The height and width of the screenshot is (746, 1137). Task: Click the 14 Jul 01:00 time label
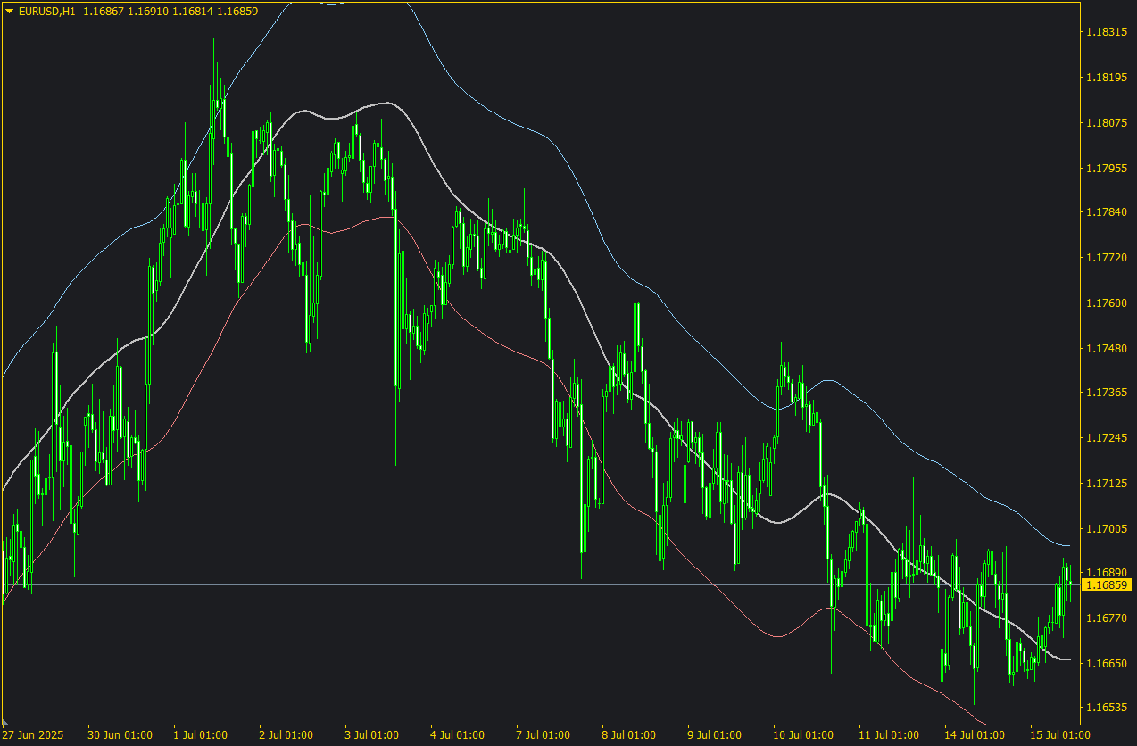pyautogui.click(x=974, y=735)
